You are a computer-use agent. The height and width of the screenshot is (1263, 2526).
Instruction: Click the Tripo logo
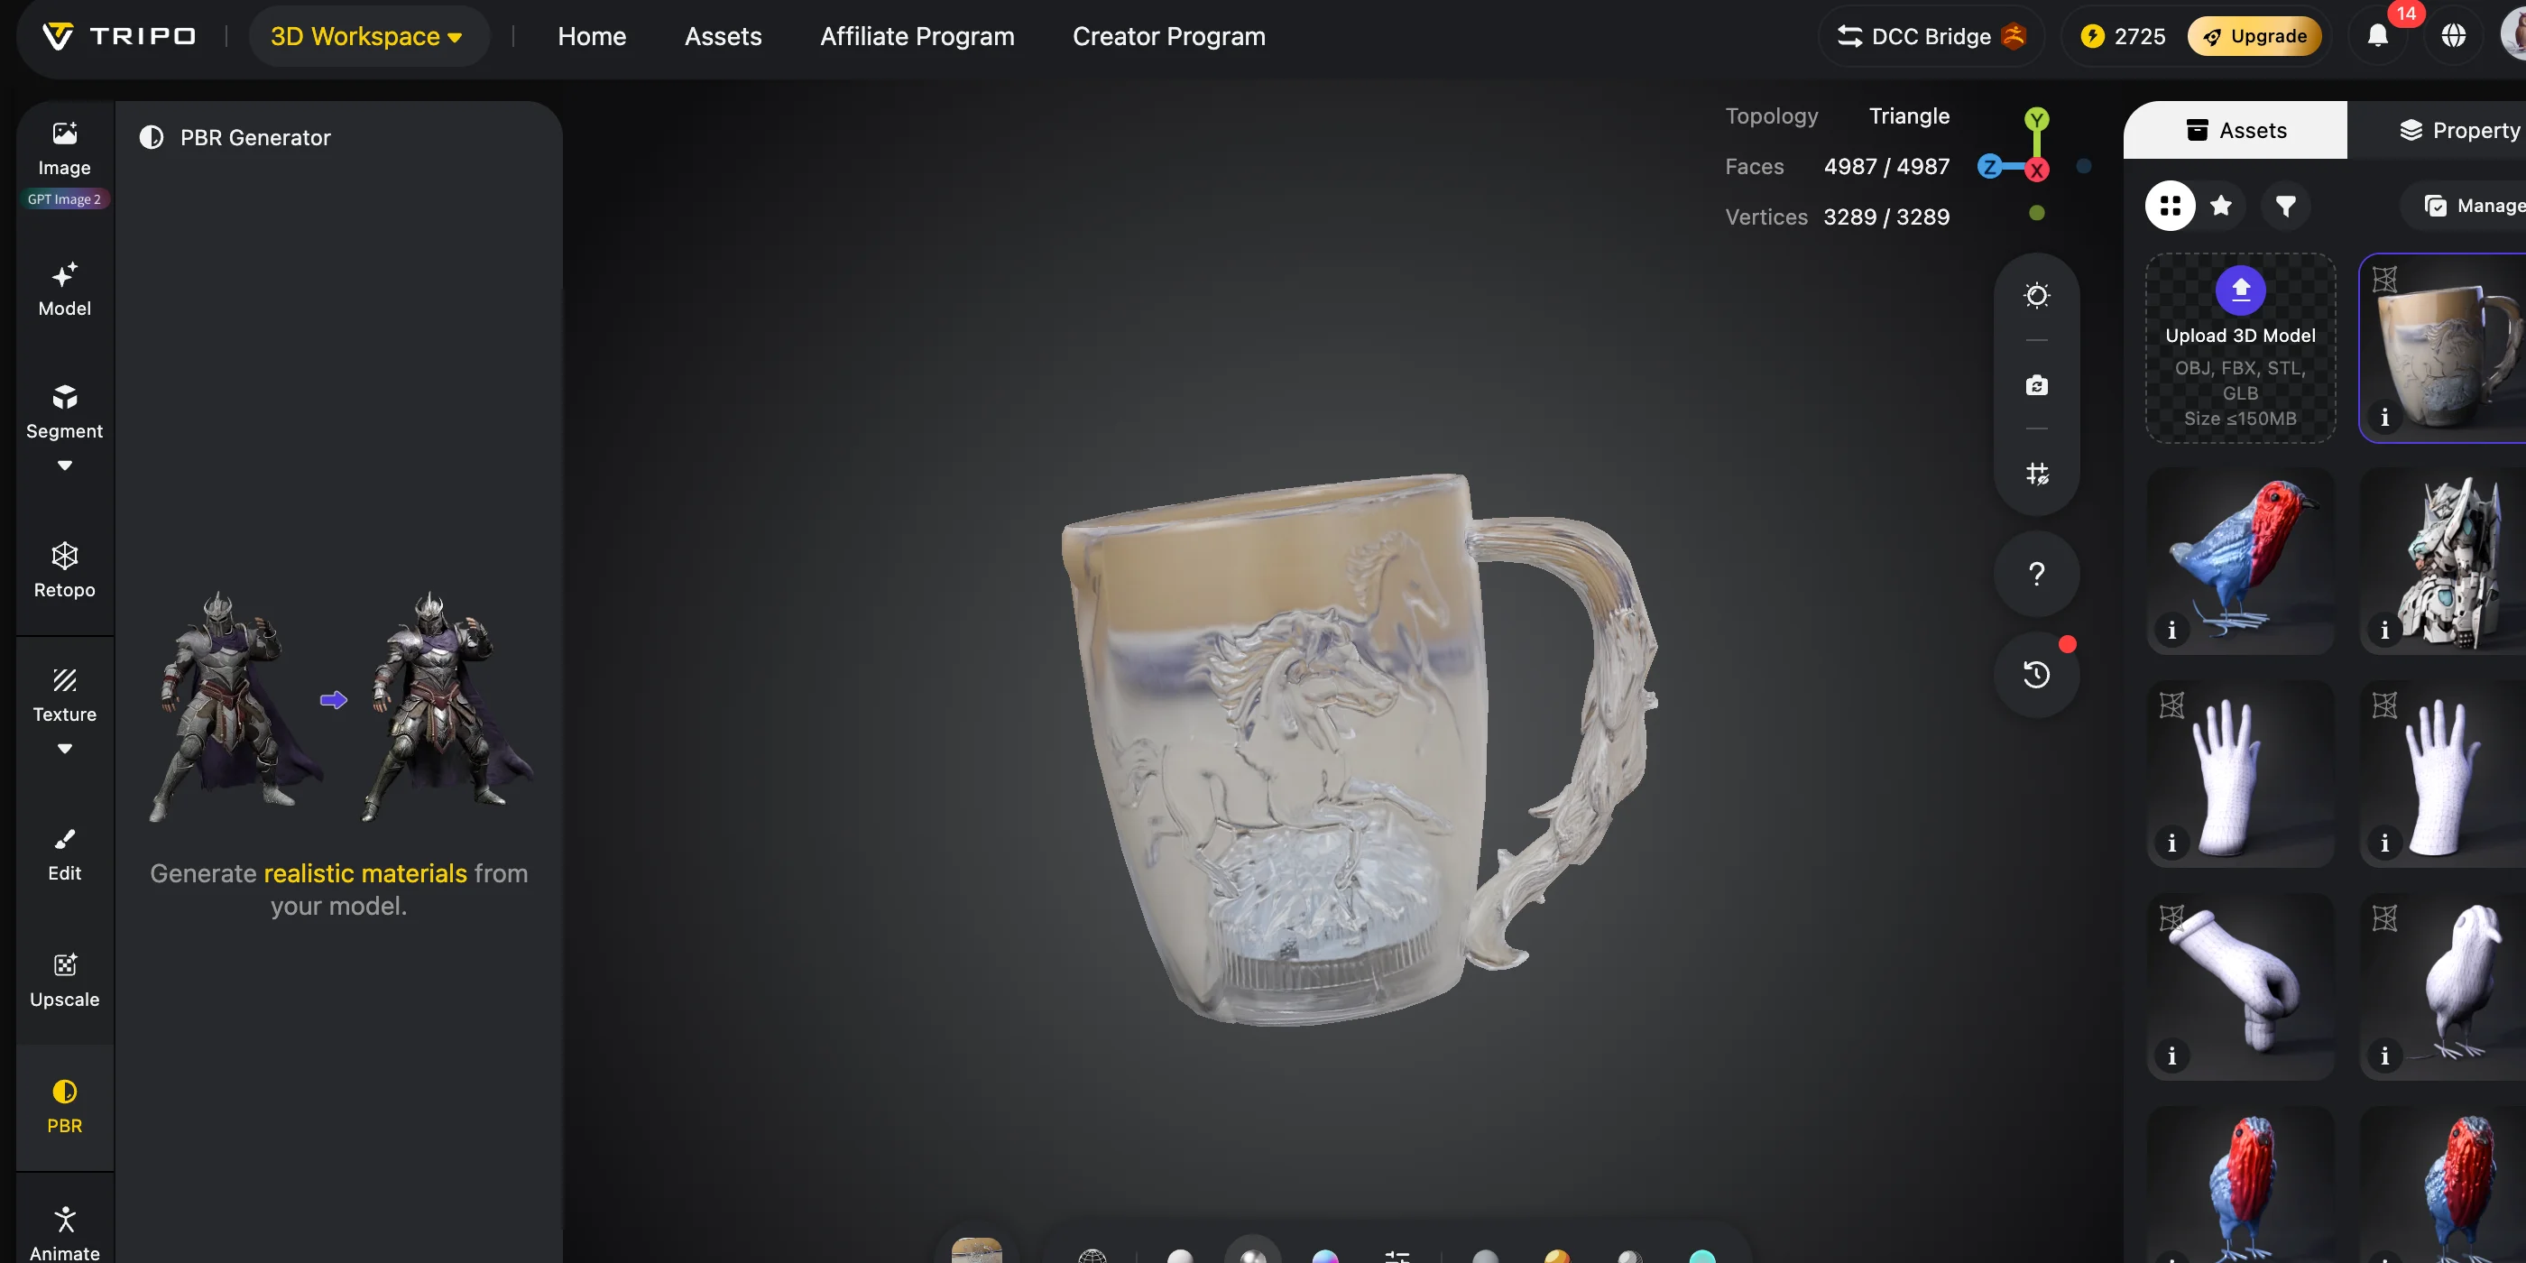click(119, 36)
